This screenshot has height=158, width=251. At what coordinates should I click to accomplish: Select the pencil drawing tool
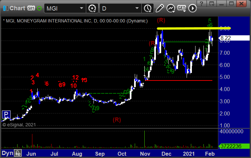(x=160, y=8)
